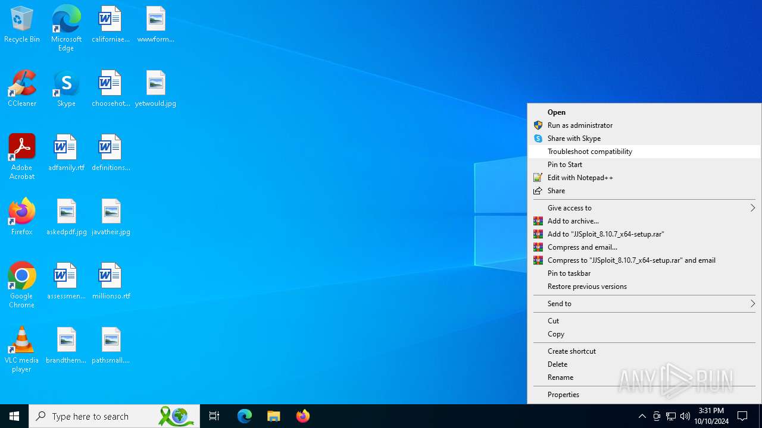Select the javatheir.jpg image file
The image size is (762, 428).
[111, 218]
